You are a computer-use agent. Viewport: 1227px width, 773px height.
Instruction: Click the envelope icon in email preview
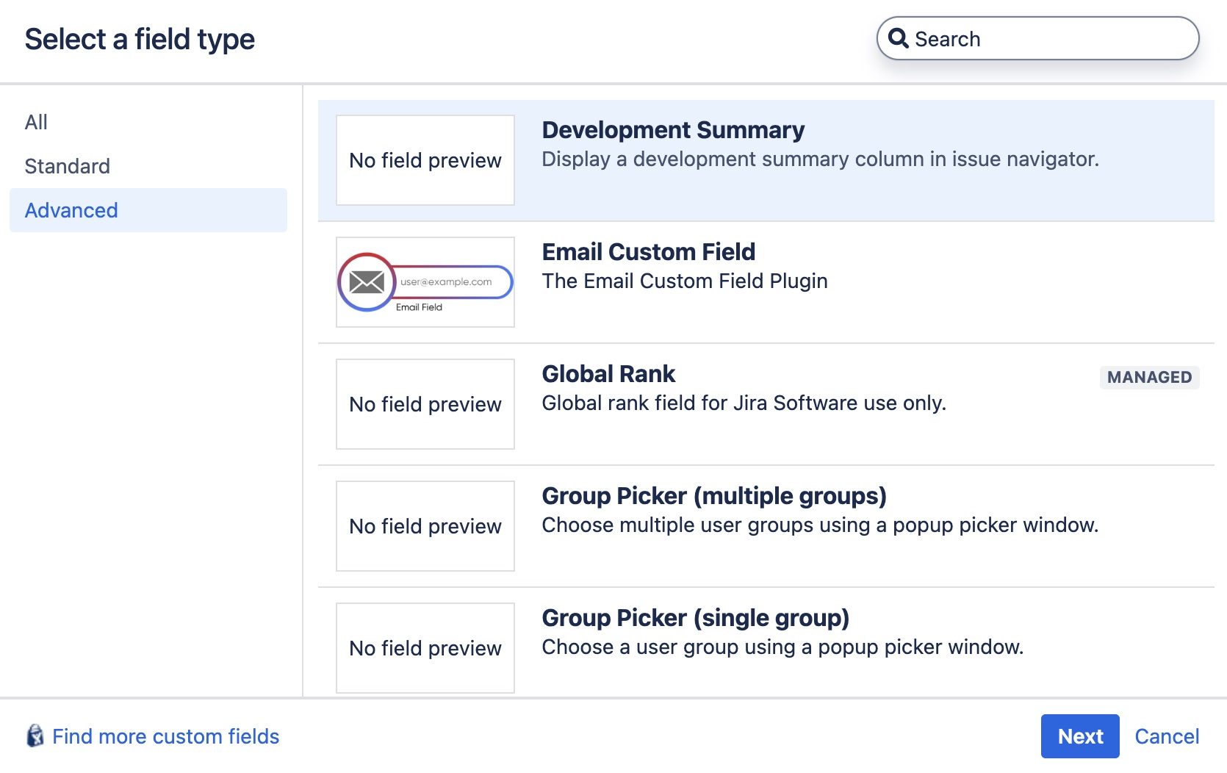[367, 281]
